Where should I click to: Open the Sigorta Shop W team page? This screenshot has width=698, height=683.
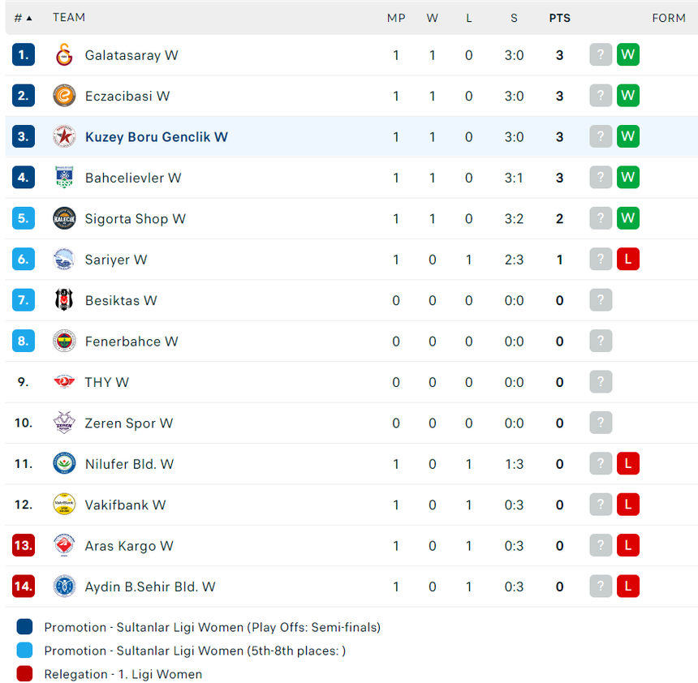click(x=135, y=219)
